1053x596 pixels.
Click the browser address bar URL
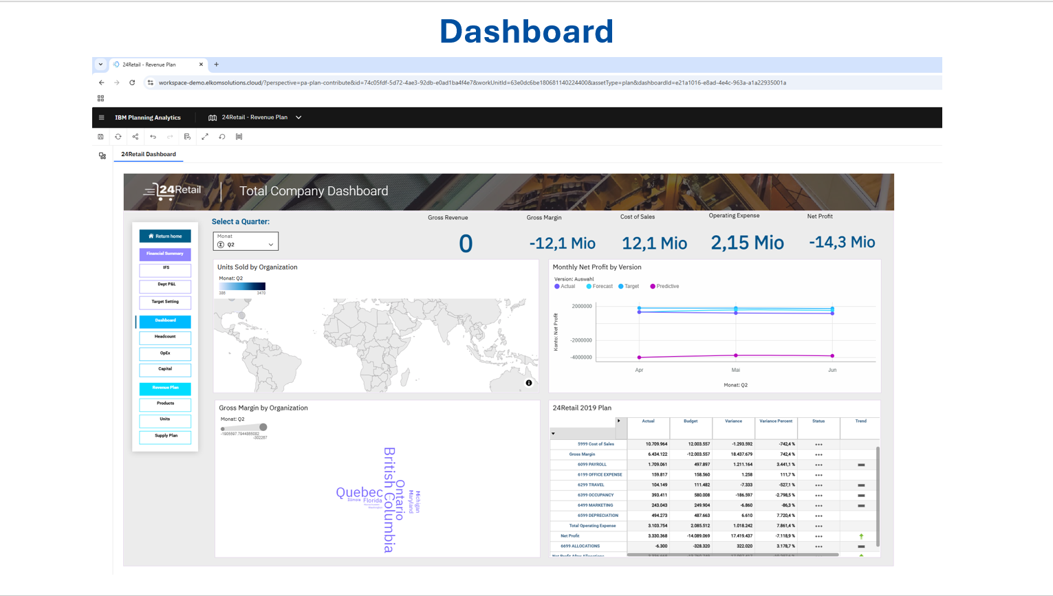point(472,82)
